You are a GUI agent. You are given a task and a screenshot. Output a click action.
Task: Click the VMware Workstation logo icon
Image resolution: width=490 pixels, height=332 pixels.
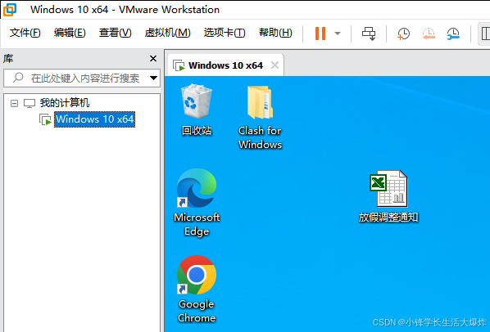click(10, 9)
